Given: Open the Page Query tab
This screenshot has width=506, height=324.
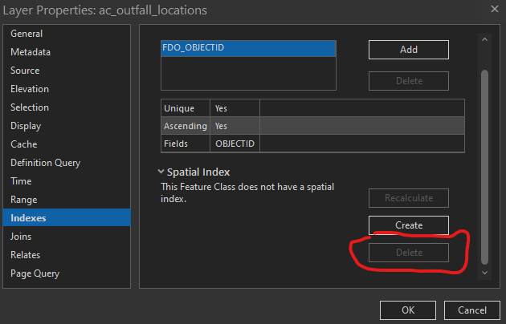Looking at the screenshot, I should [x=35, y=273].
